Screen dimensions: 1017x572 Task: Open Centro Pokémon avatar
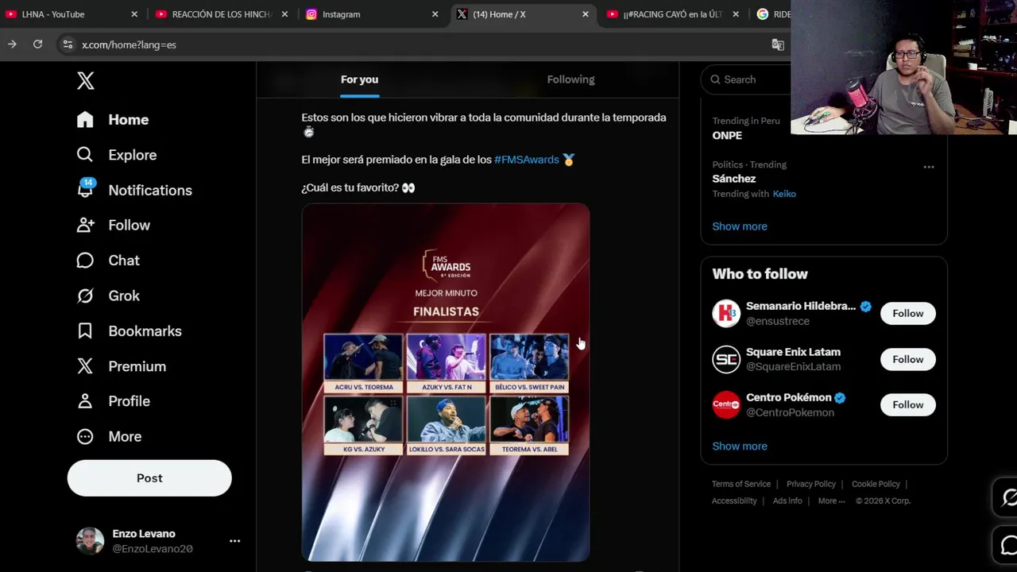(x=726, y=404)
